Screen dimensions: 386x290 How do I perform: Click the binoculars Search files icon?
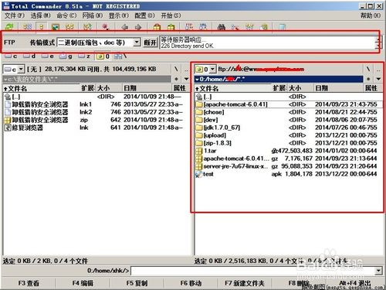222,26
